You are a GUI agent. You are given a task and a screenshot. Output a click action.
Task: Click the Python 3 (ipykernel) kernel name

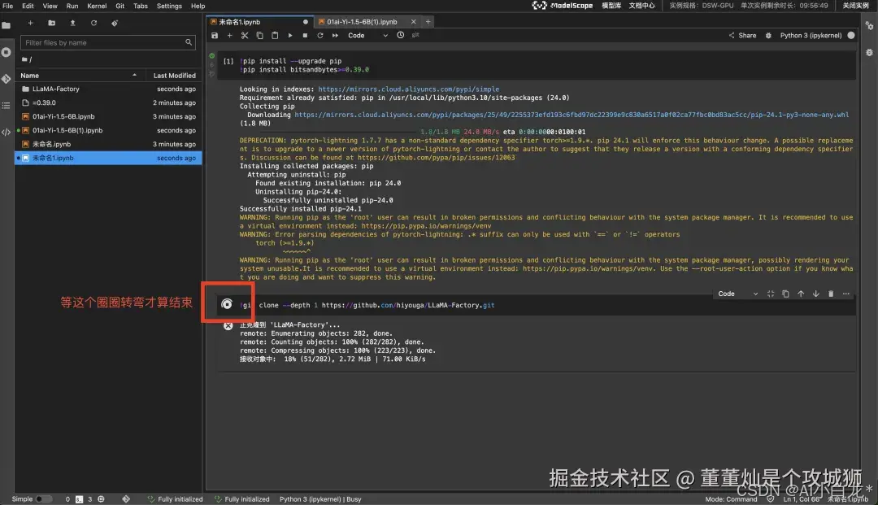811,35
